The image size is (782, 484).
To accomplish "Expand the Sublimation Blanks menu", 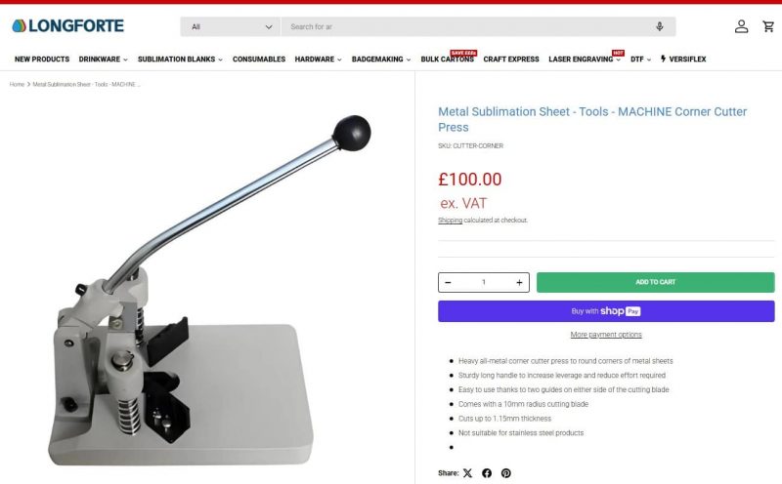I will click(x=180, y=59).
